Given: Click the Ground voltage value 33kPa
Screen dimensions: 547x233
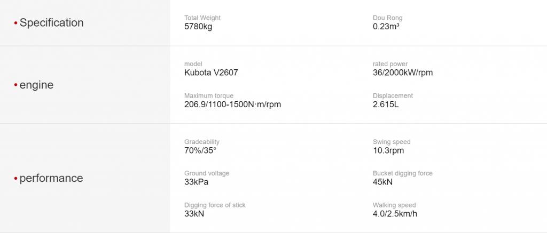Looking at the screenshot, I should tap(196, 182).
